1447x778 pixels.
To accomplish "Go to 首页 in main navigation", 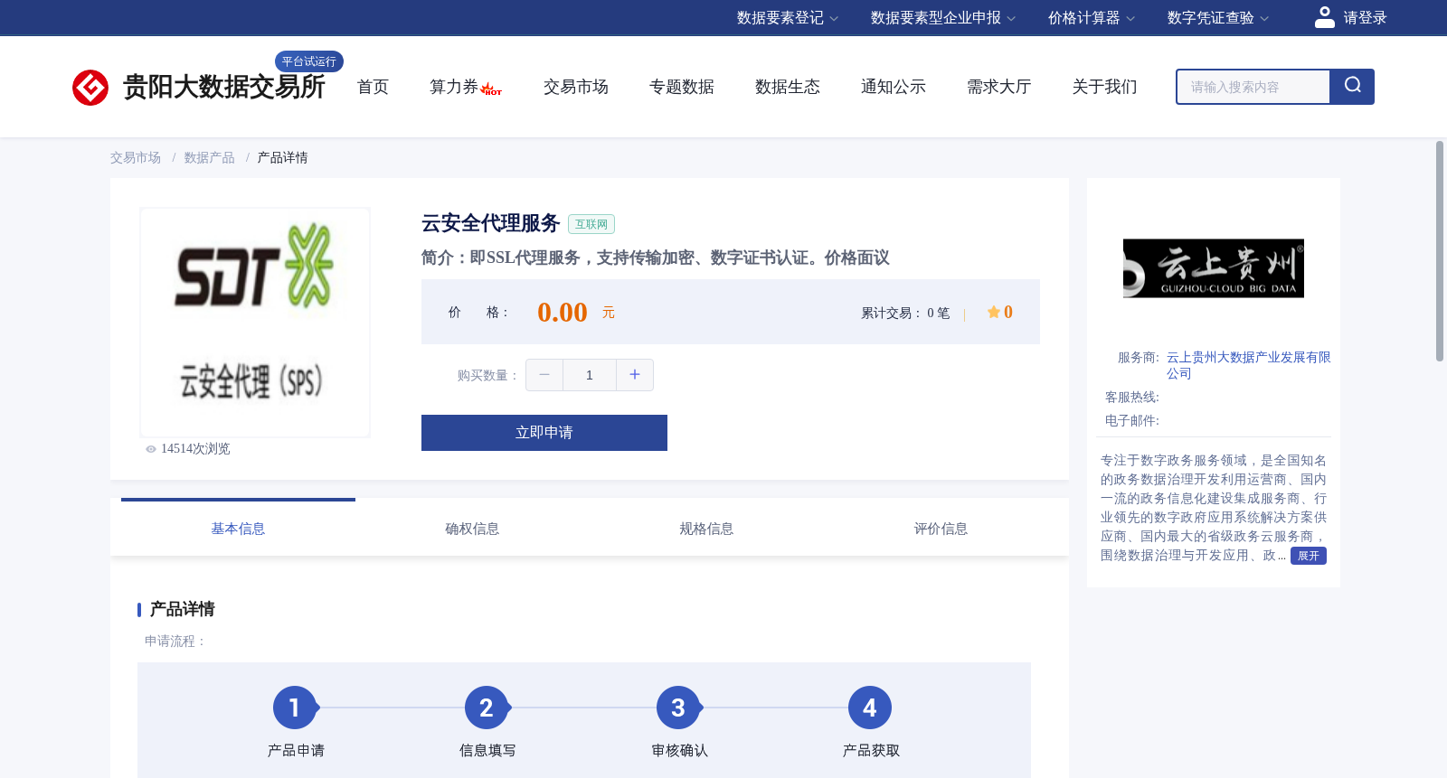I will [x=373, y=87].
